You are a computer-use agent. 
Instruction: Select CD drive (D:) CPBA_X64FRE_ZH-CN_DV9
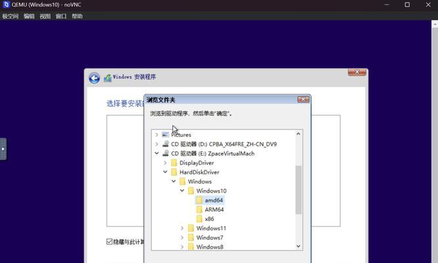[x=224, y=144]
